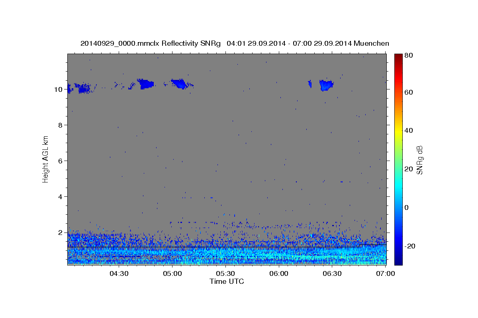
Task: Click the dark red top of the colorbar
Action: tap(398, 56)
